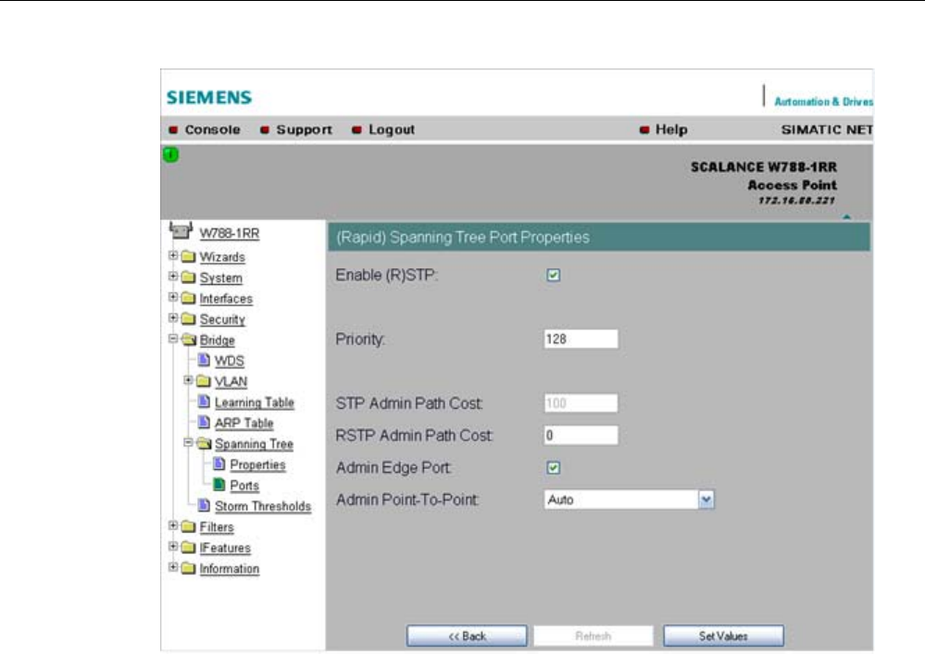Viewport: 925px width, 654px height.
Task: Expand the Filters tree node
Action: [x=173, y=525]
